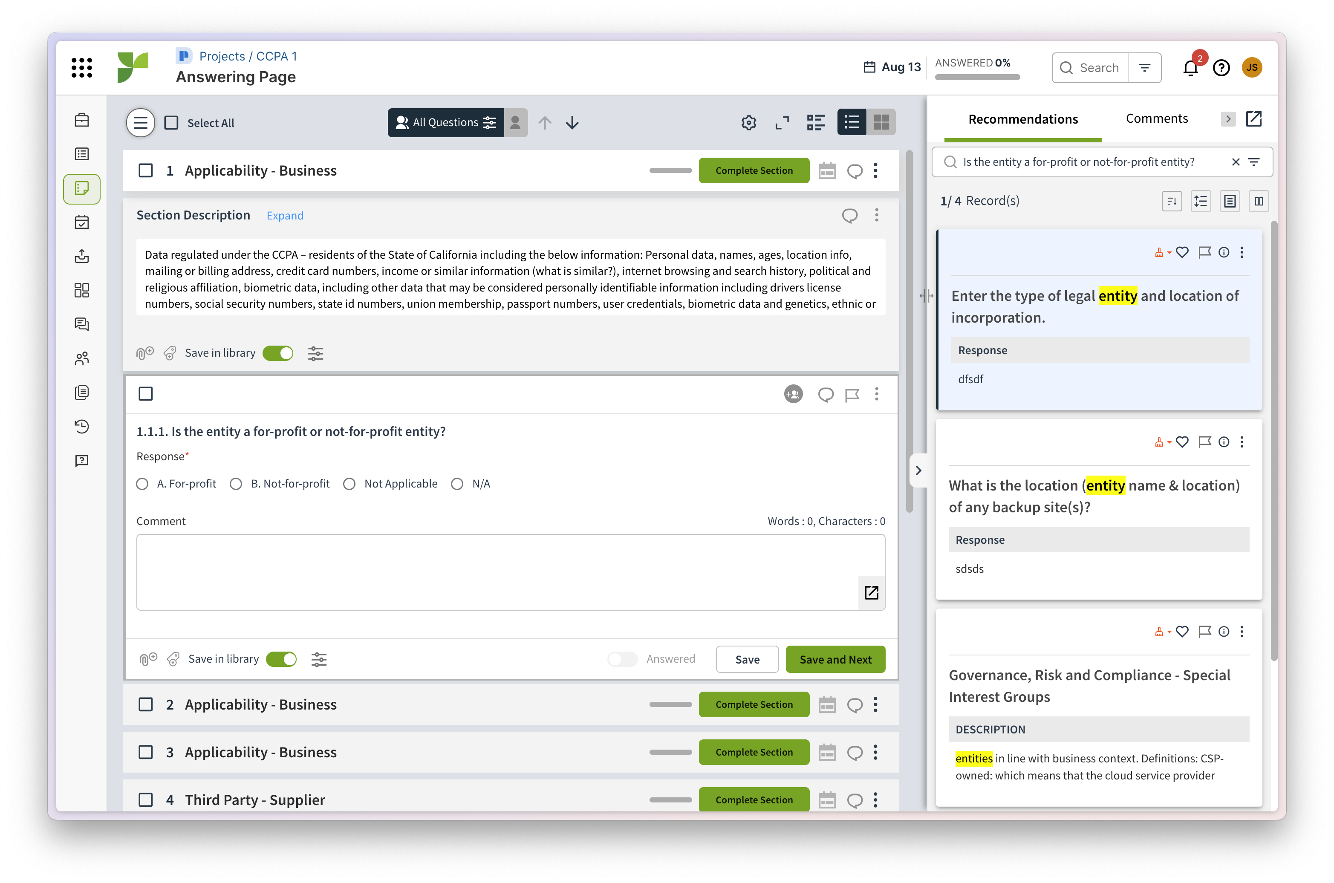Favorite the 'Enter the type of legal entity' recommendation
The width and height of the screenshot is (1334, 883).
(1182, 252)
